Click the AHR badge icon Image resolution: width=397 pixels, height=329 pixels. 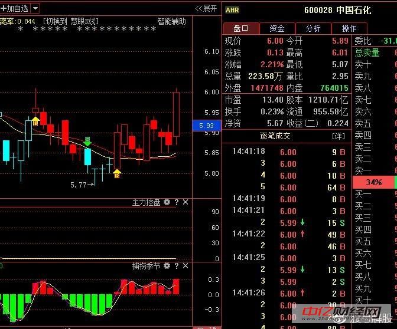[232, 10]
